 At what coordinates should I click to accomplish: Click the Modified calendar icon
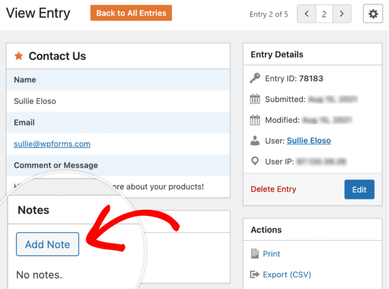coord(255,120)
